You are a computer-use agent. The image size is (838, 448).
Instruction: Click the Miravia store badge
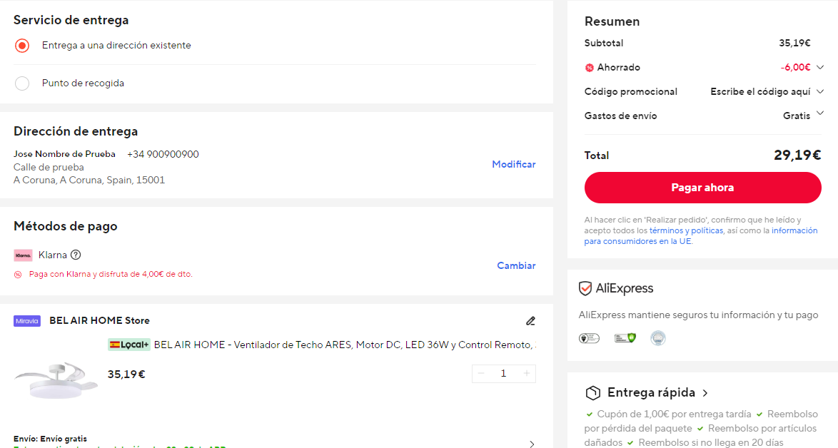point(27,321)
